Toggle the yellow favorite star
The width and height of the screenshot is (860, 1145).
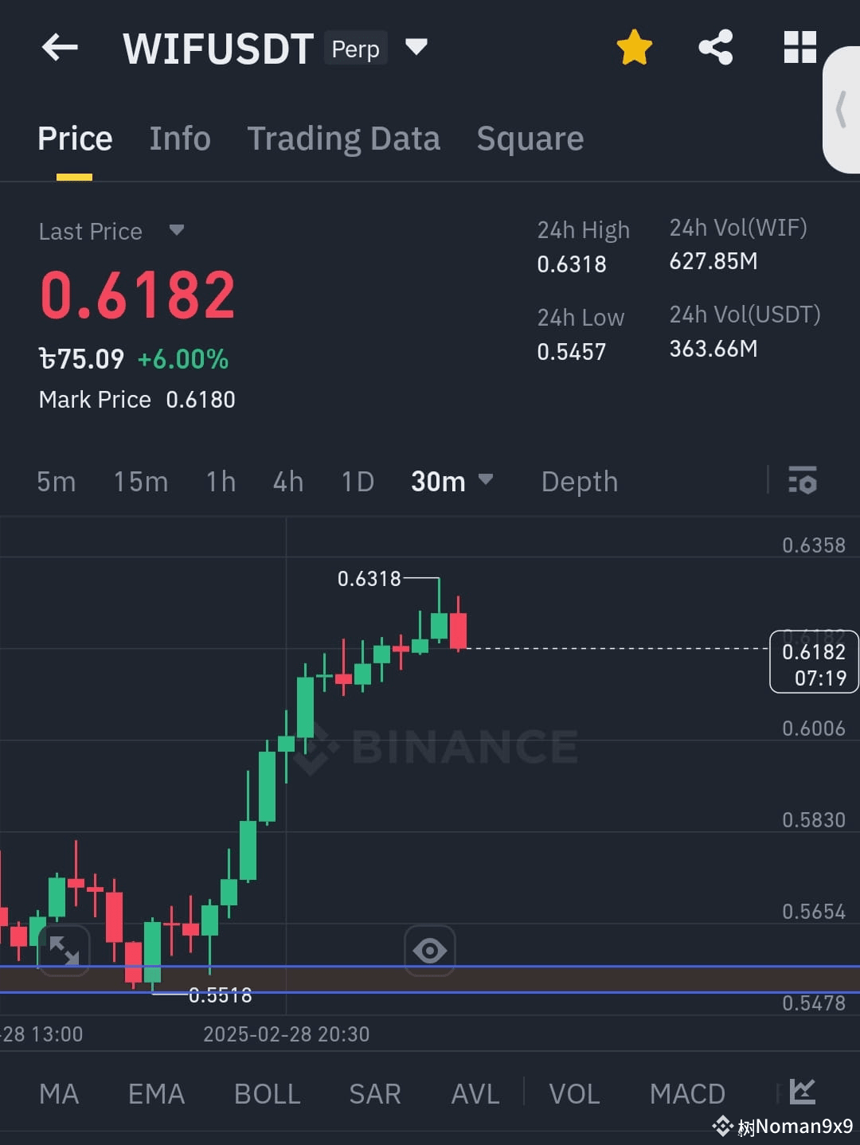click(635, 47)
